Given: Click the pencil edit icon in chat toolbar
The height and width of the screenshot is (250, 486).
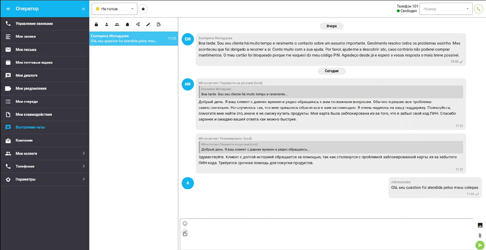Looking at the screenshot, I should tap(148, 24).
